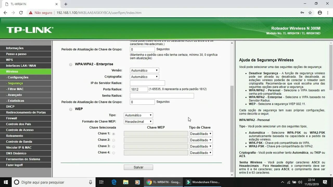Click the browser address bar URL

coord(99,12)
